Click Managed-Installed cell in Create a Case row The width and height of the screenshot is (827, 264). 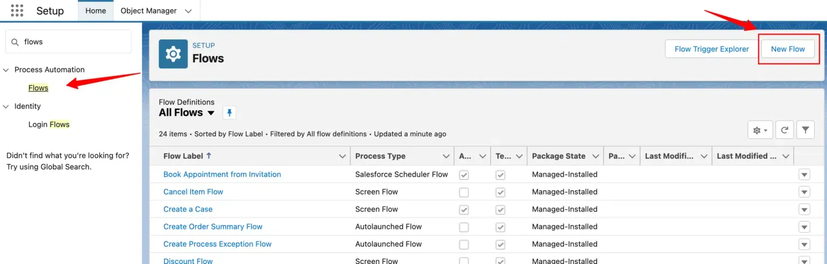pyautogui.click(x=565, y=209)
